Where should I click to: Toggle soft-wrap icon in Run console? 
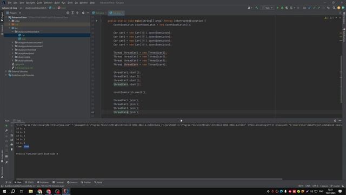click(x=12, y=135)
